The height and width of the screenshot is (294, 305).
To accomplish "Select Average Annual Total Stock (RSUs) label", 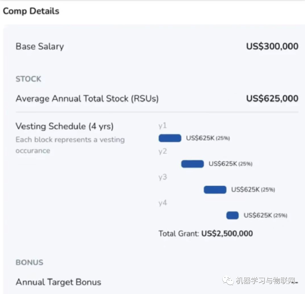I will pos(87,98).
